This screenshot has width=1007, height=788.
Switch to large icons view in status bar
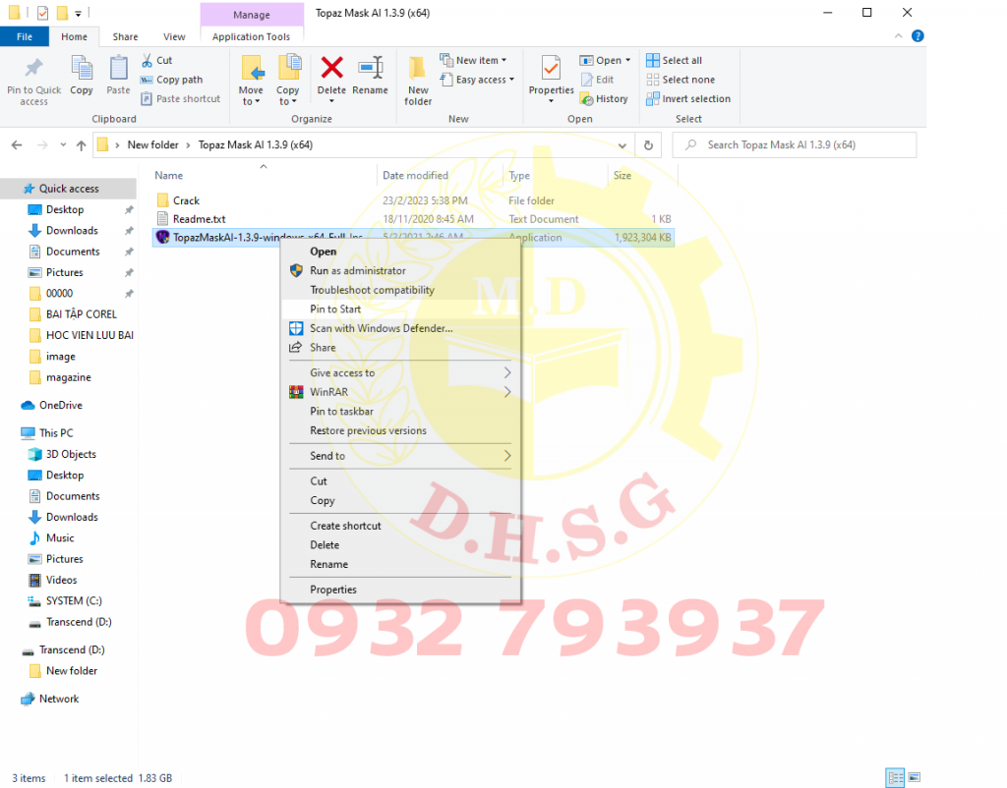(915, 777)
